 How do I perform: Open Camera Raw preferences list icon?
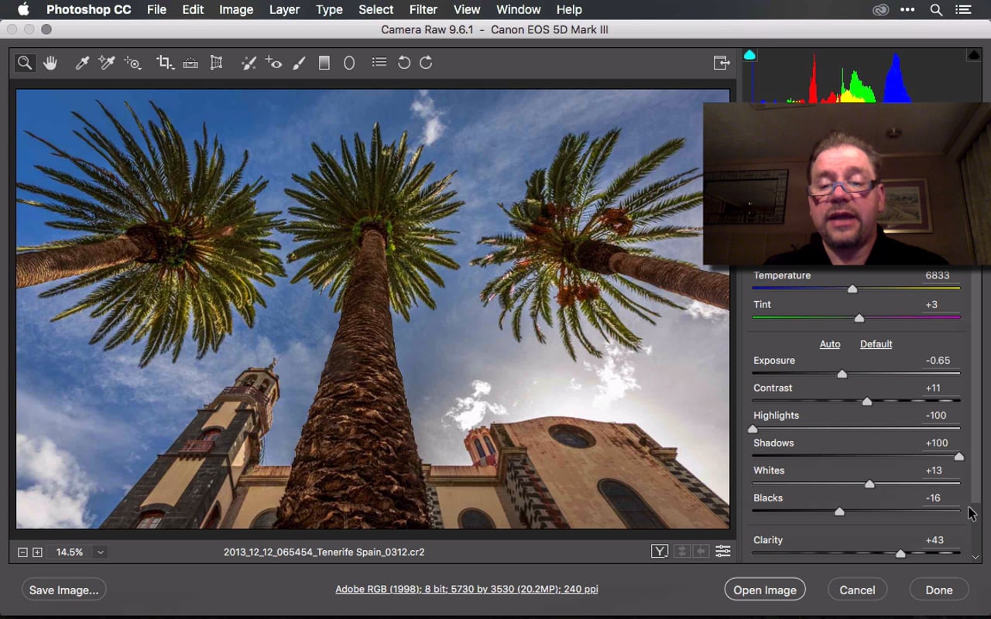(379, 63)
